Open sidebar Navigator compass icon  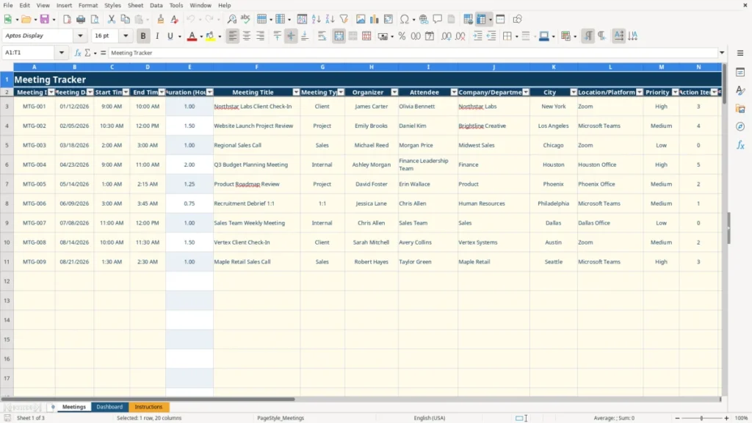[x=740, y=126]
